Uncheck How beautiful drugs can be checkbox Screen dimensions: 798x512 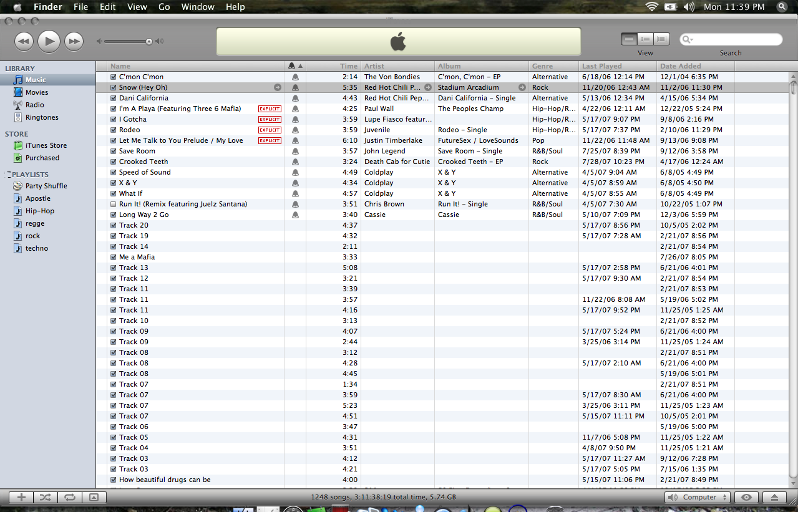point(113,480)
